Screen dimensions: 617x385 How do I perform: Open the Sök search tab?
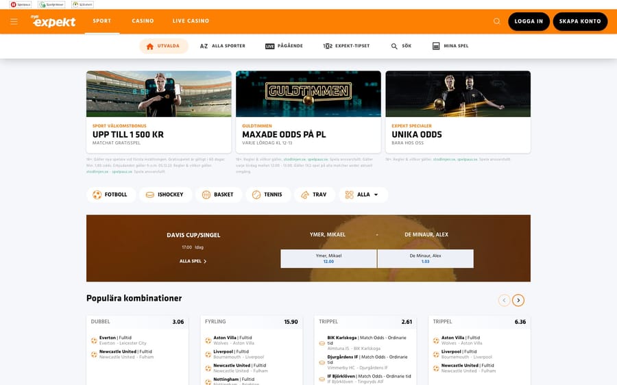pyautogui.click(x=401, y=46)
